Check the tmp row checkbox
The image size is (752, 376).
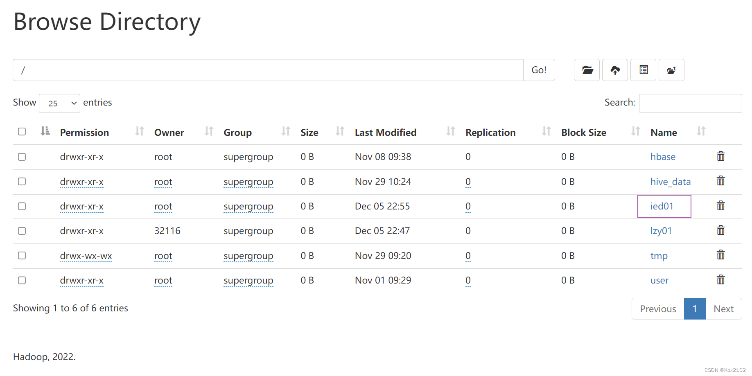(22, 256)
